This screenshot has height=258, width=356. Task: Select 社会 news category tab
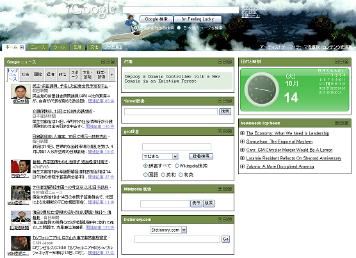click(x=25, y=74)
